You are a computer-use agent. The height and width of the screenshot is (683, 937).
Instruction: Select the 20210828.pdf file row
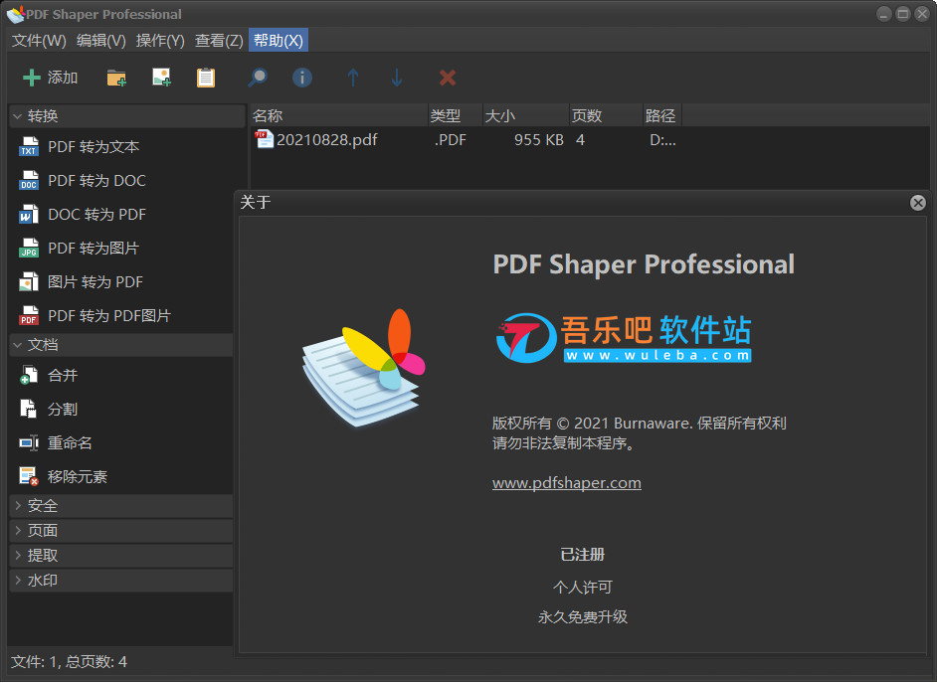(x=467, y=140)
